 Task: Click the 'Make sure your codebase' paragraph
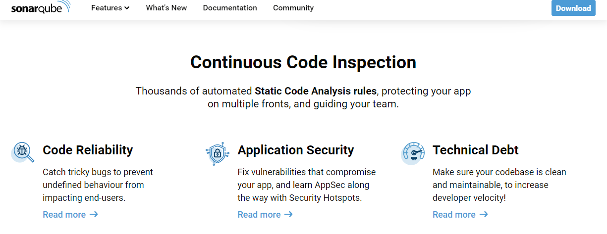pos(499,185)
